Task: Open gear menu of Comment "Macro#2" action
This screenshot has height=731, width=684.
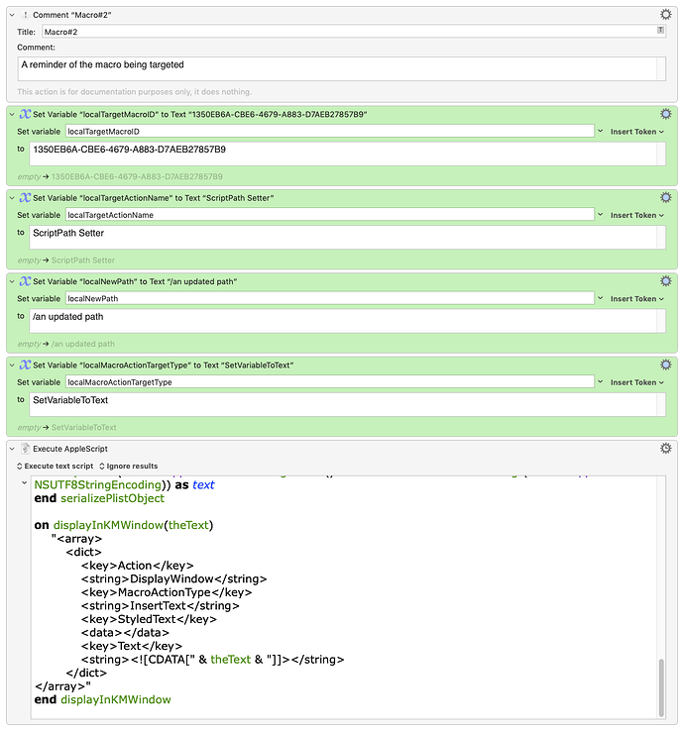Action: click(x=666, y=15)
